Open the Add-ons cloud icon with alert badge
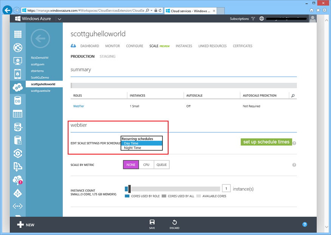 [x=18, y=180]
